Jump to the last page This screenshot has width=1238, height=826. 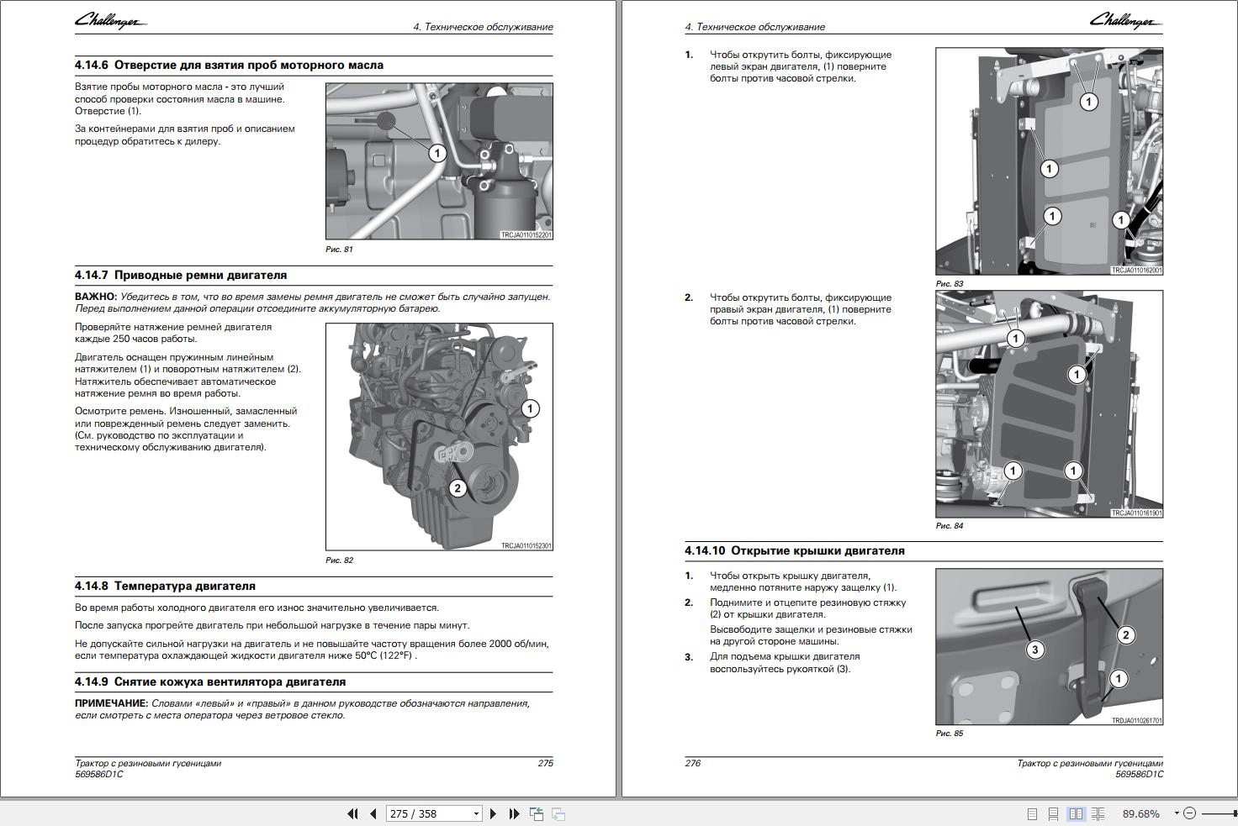tap(513, 813)
